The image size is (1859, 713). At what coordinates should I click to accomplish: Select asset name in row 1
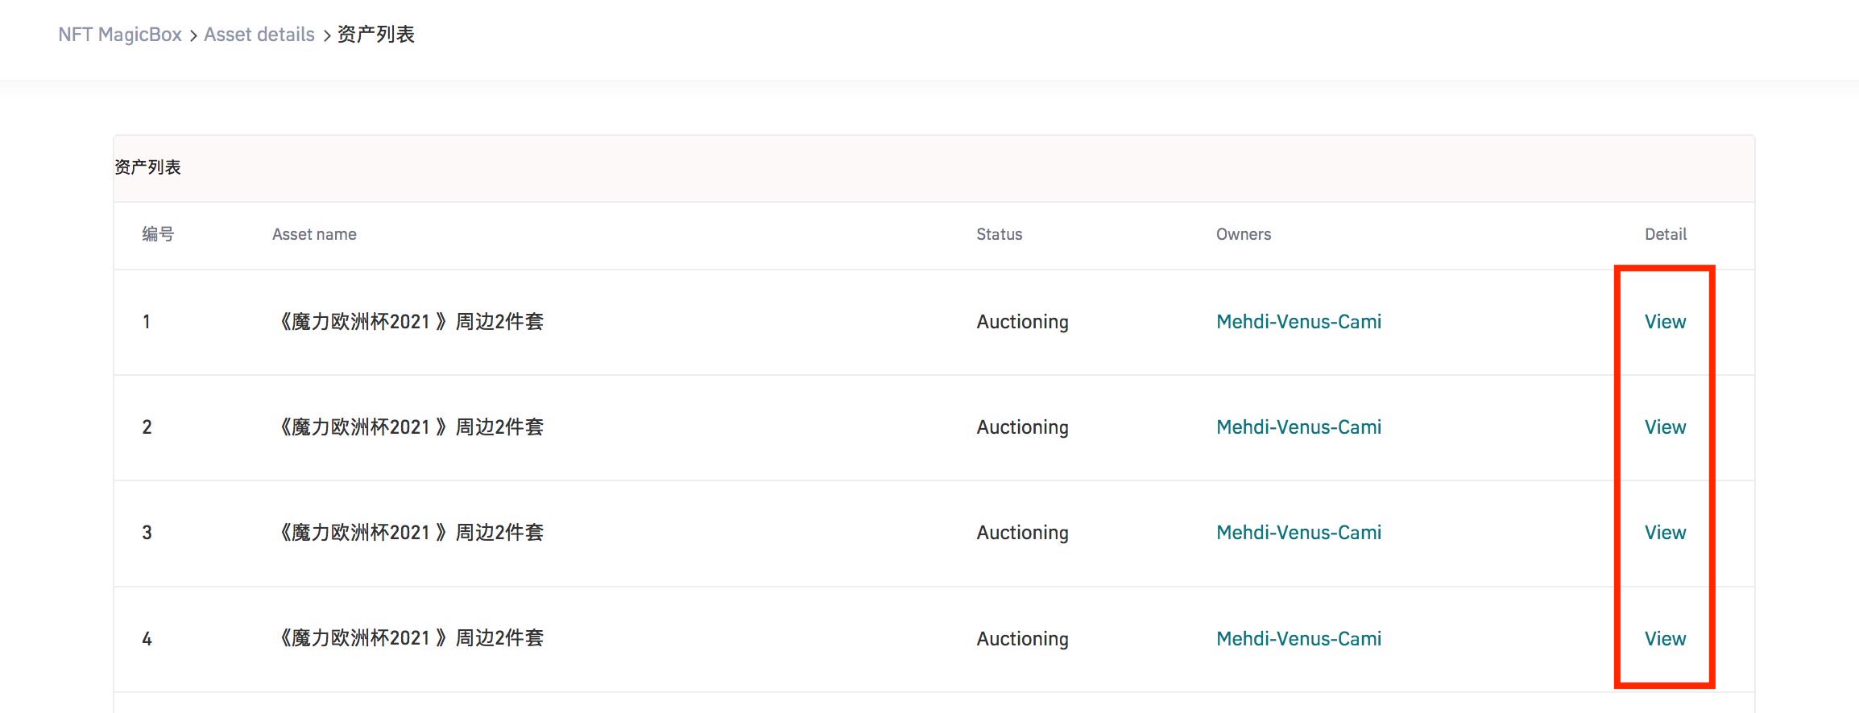tap(411, 322)
